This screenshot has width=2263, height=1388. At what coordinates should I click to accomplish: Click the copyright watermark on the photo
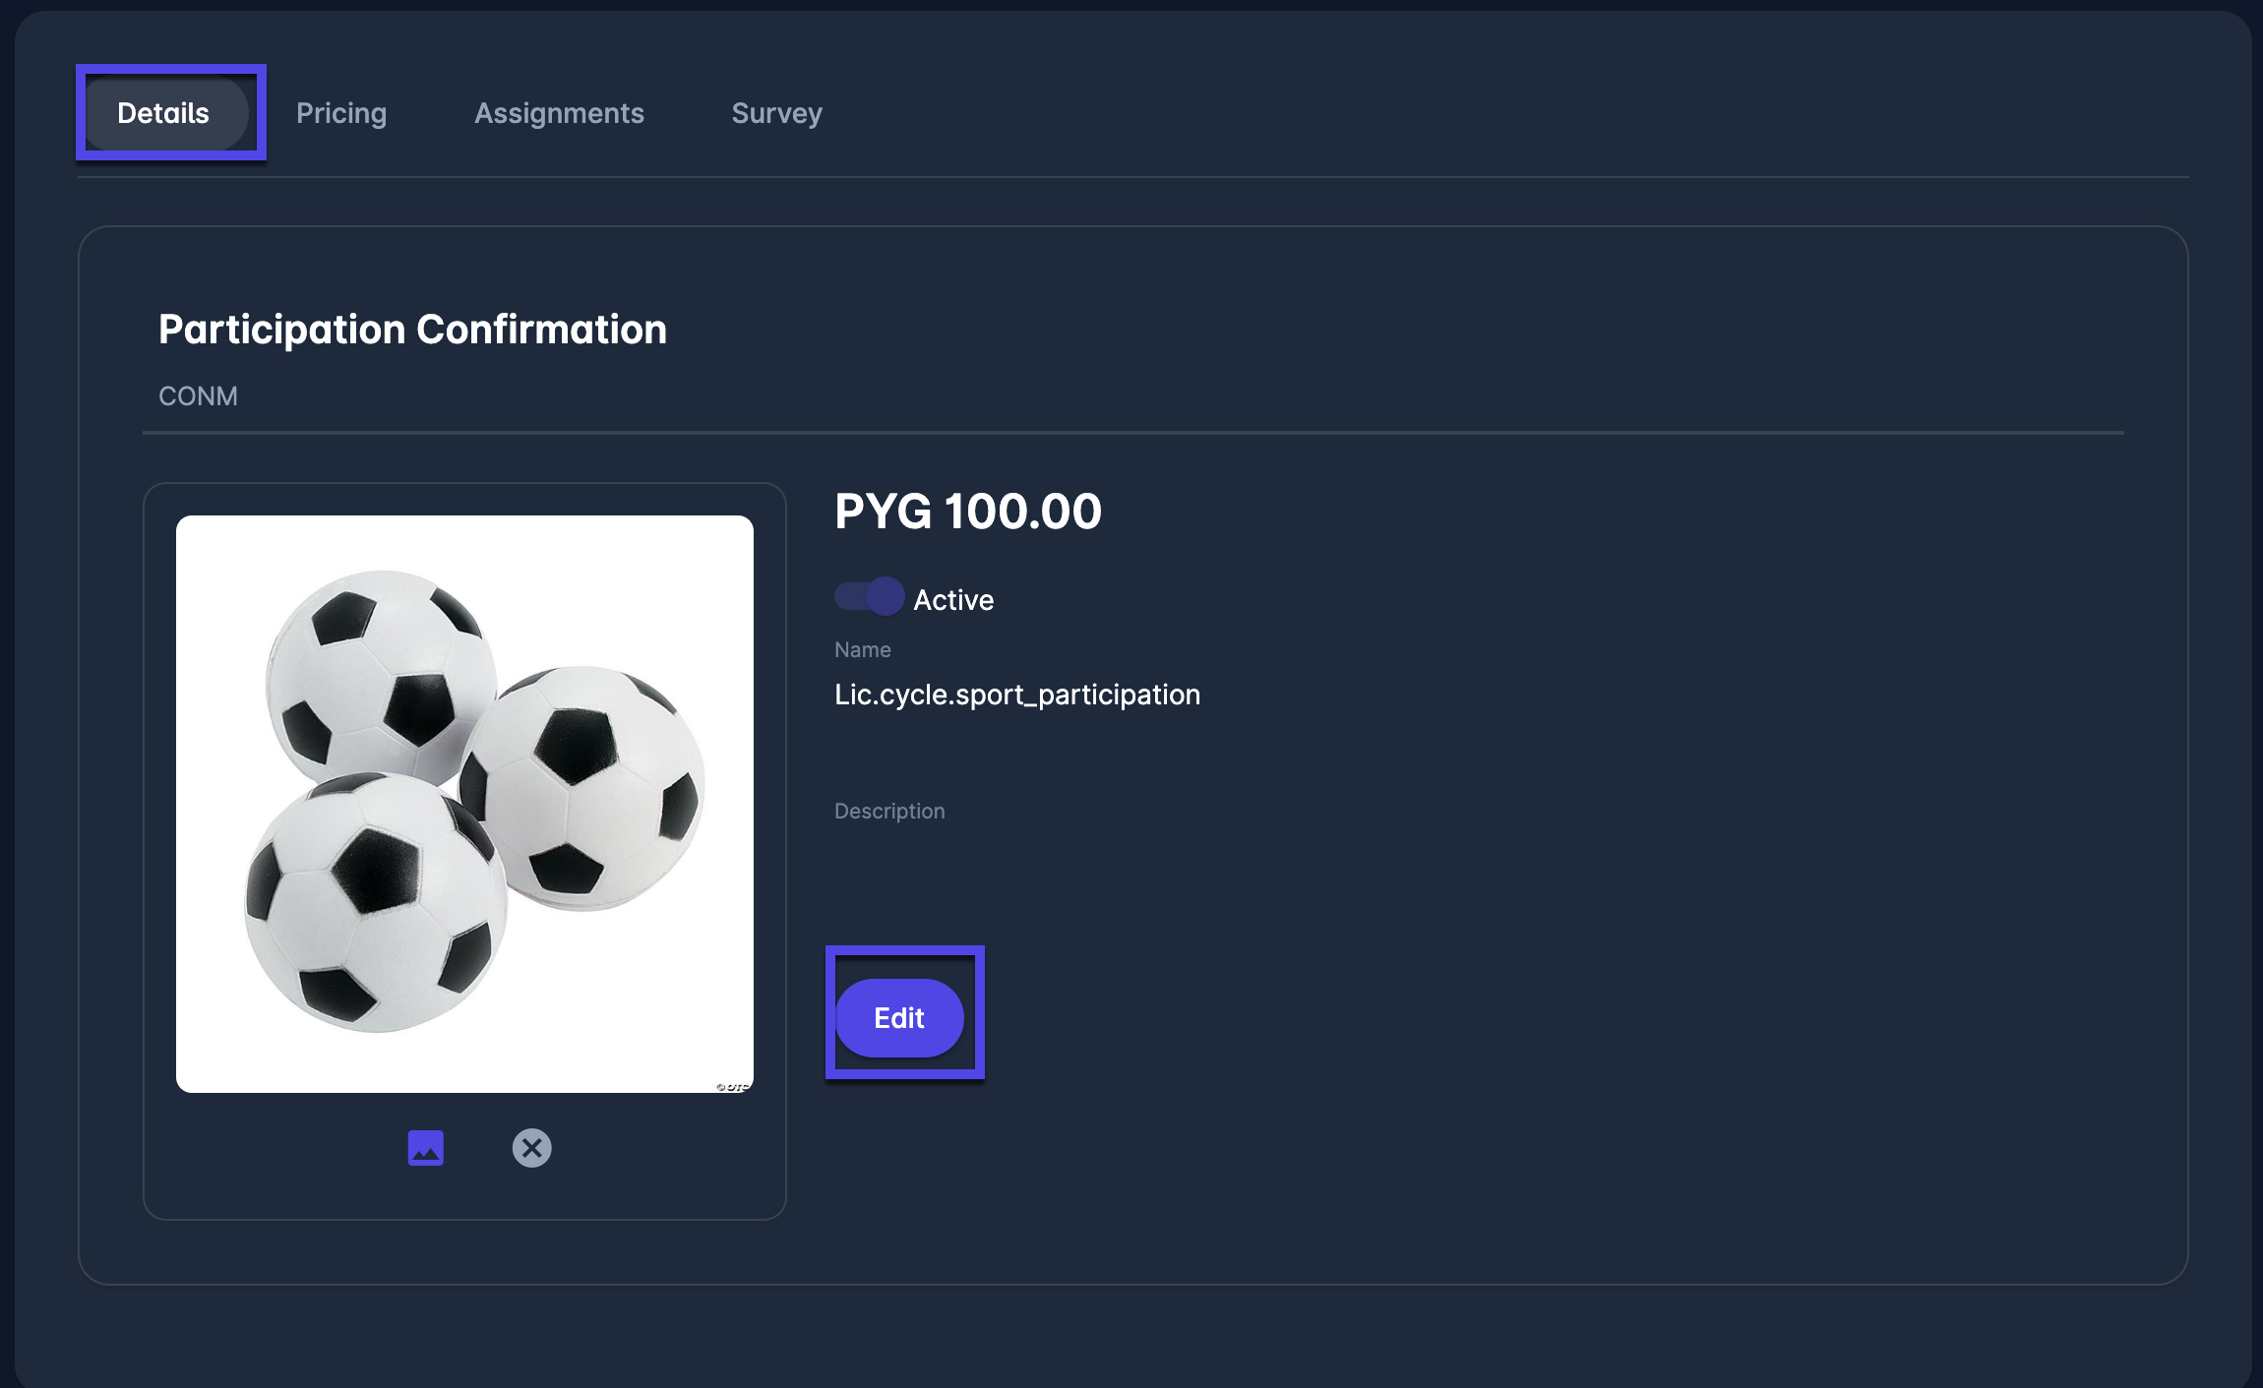(732, 1086)
